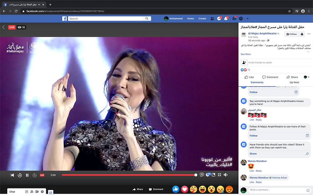Mute the video volume speaker
This screenshot has height=195, width=313.
(x=226, y=175)
